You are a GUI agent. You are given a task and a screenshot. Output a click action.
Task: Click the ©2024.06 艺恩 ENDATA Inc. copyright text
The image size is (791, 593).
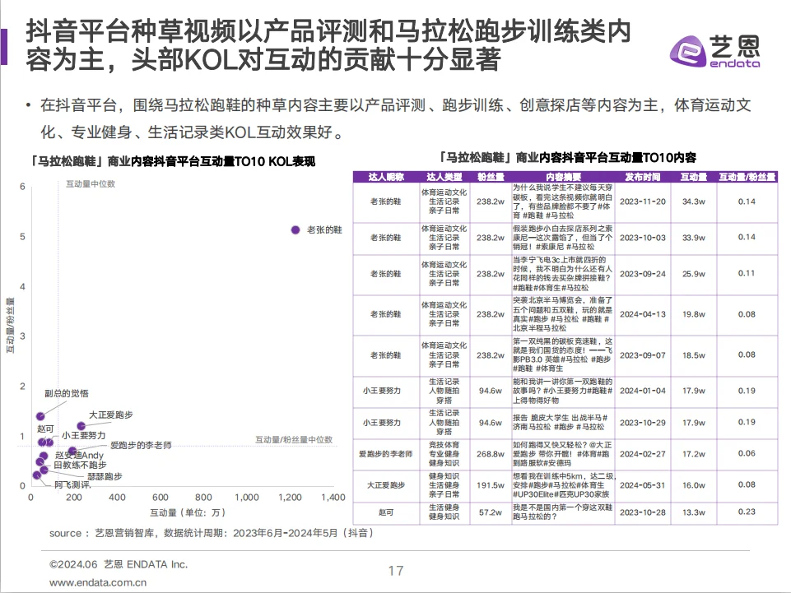pos(119,565)
